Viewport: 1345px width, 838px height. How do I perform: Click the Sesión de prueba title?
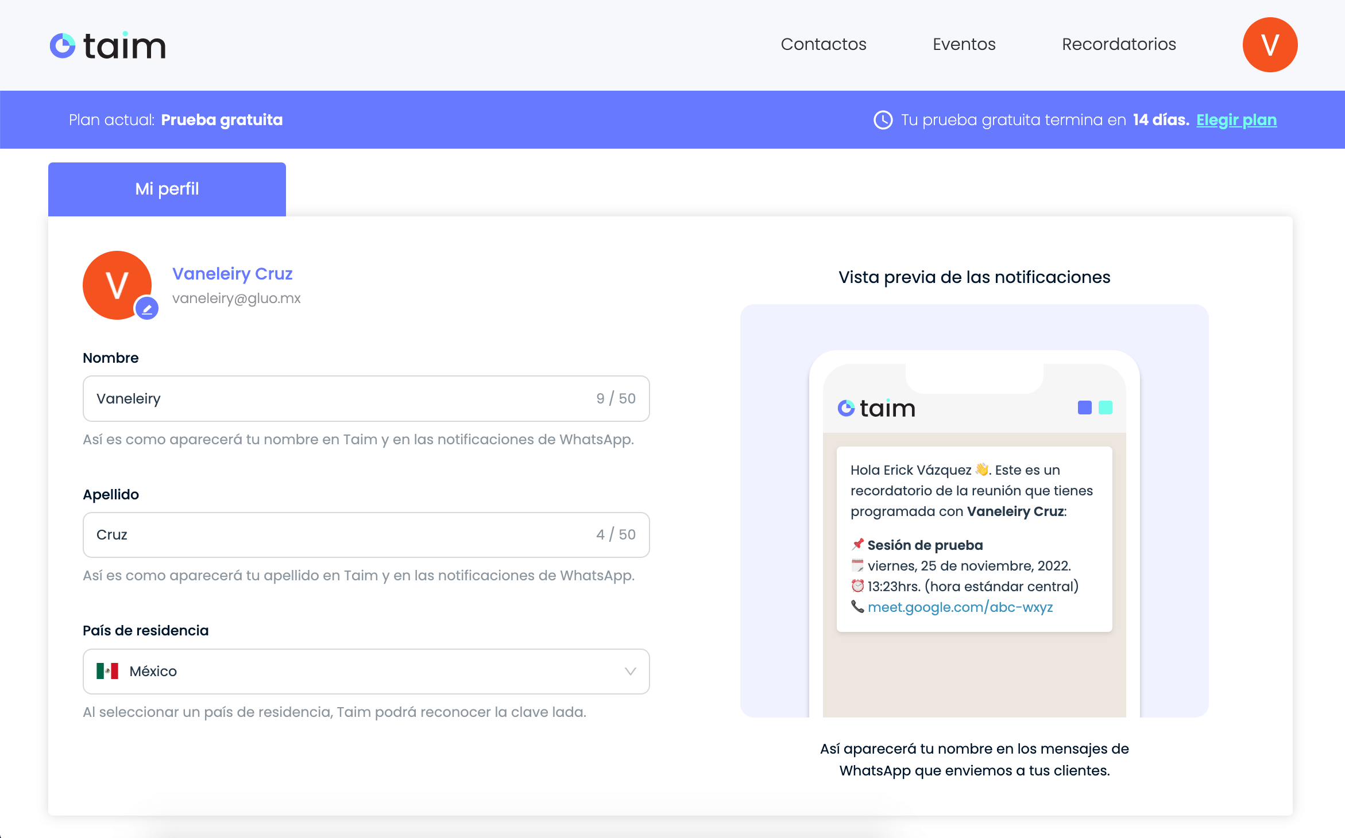point(925,545)
